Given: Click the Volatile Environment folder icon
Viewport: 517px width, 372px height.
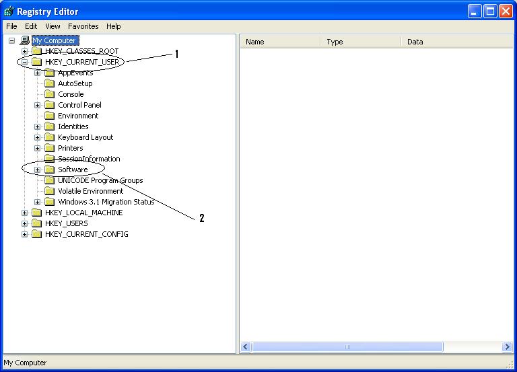Looking at the screenshot, I should 49,191.
